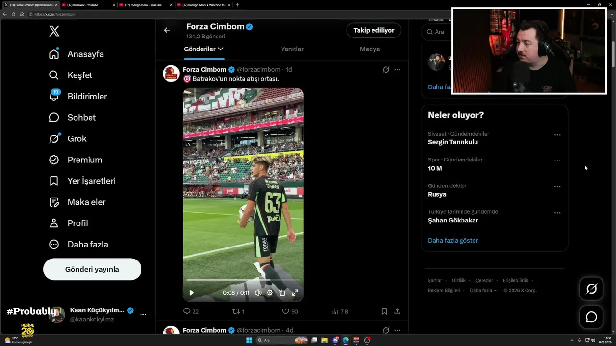Open more options for Şahan Gökbakar trend

[x=557, y=213]
